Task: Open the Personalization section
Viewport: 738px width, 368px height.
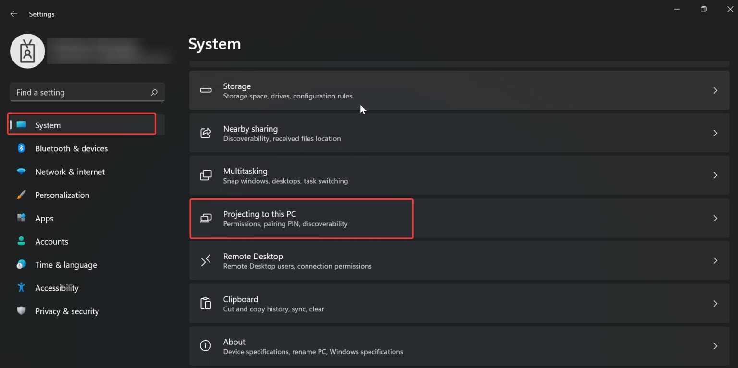Action: pyautogui.click(x=62, y=195)
